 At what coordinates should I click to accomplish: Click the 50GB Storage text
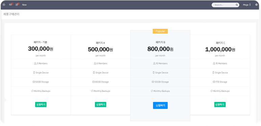coord(42,82)
